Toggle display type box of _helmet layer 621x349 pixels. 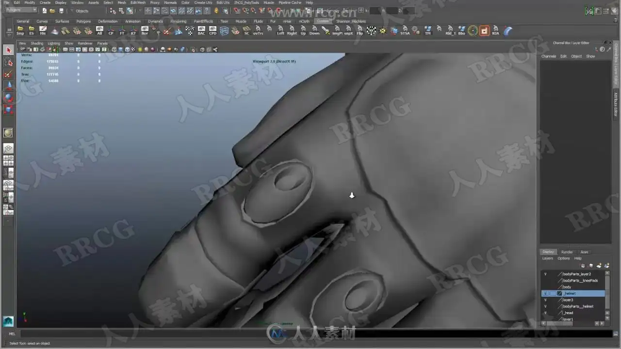[x=553, y=293]
